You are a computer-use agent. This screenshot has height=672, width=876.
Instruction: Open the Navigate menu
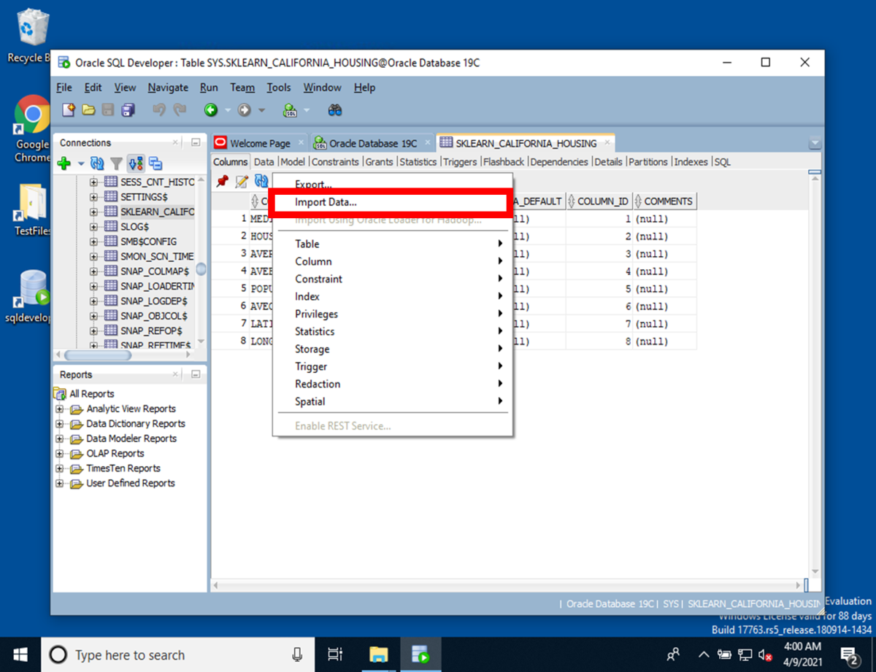click(168, 88)
